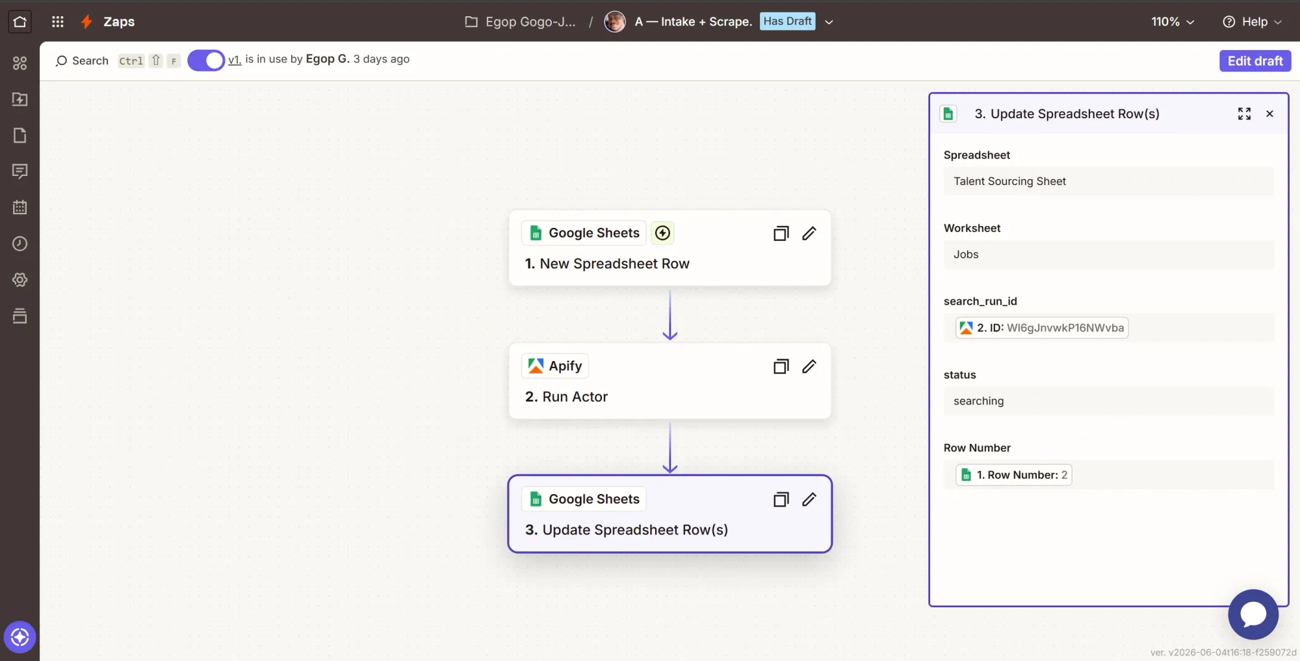Open the Egop Gogo-J... folder breadcrumb
Screen dimensions: 1300x661
530,22
